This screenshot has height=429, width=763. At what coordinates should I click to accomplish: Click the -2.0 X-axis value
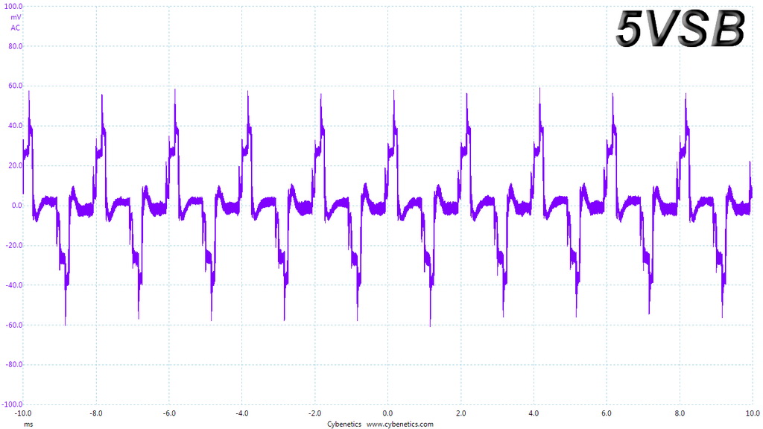[x=315, y=413]
